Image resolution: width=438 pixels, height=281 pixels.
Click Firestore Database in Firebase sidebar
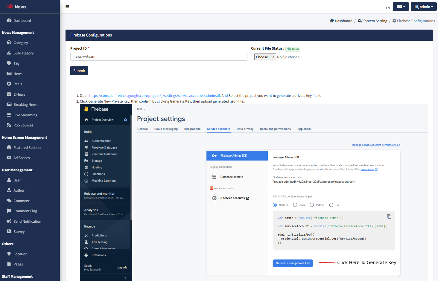tap(101, 147)
